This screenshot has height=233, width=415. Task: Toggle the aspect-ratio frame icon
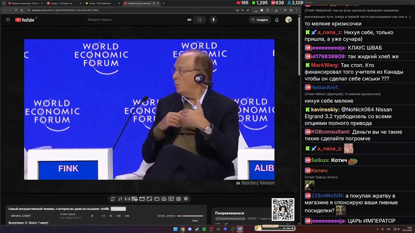(x=149, y=199)
